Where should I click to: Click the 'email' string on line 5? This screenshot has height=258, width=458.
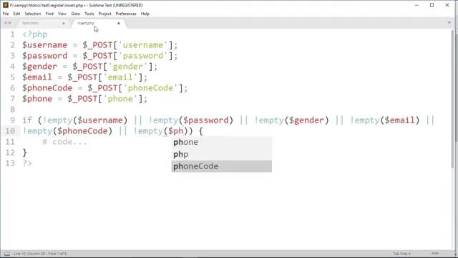pos(120,77)
